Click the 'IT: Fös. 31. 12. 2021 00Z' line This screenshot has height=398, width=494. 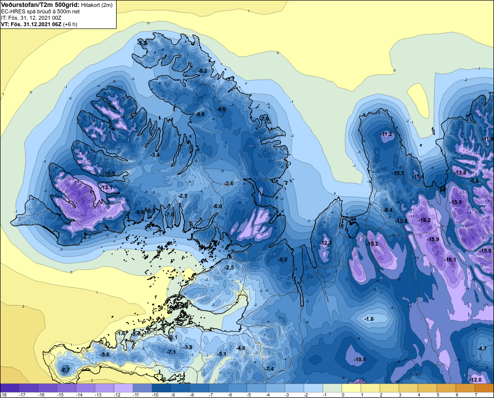(31, 18)
